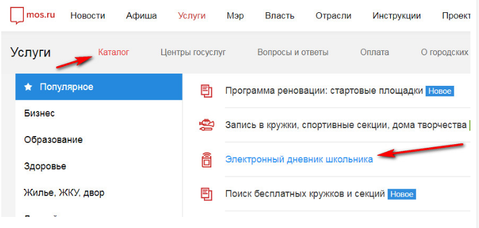Click the star icon beside Популярное

pos(28,87)
